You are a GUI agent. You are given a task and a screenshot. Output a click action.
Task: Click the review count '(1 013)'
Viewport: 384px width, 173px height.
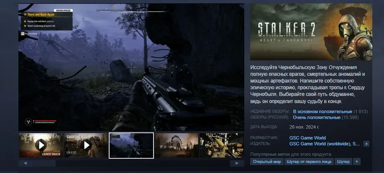click(361, 111)
